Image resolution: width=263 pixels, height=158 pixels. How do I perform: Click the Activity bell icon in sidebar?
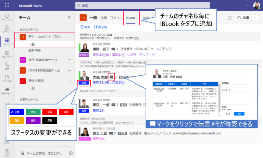pos(7,16)
